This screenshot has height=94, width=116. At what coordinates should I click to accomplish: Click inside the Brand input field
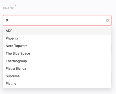(x=57, y=20)
